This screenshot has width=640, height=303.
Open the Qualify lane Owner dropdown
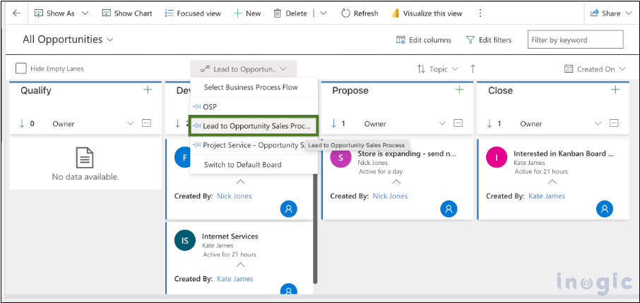point(93,123)
